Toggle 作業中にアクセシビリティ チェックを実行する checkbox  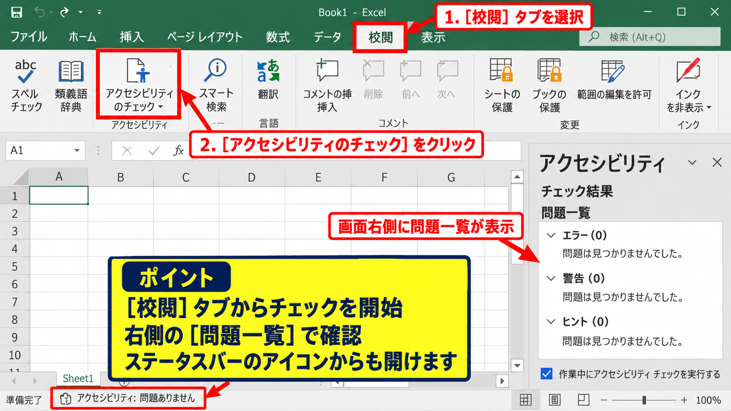547,374
